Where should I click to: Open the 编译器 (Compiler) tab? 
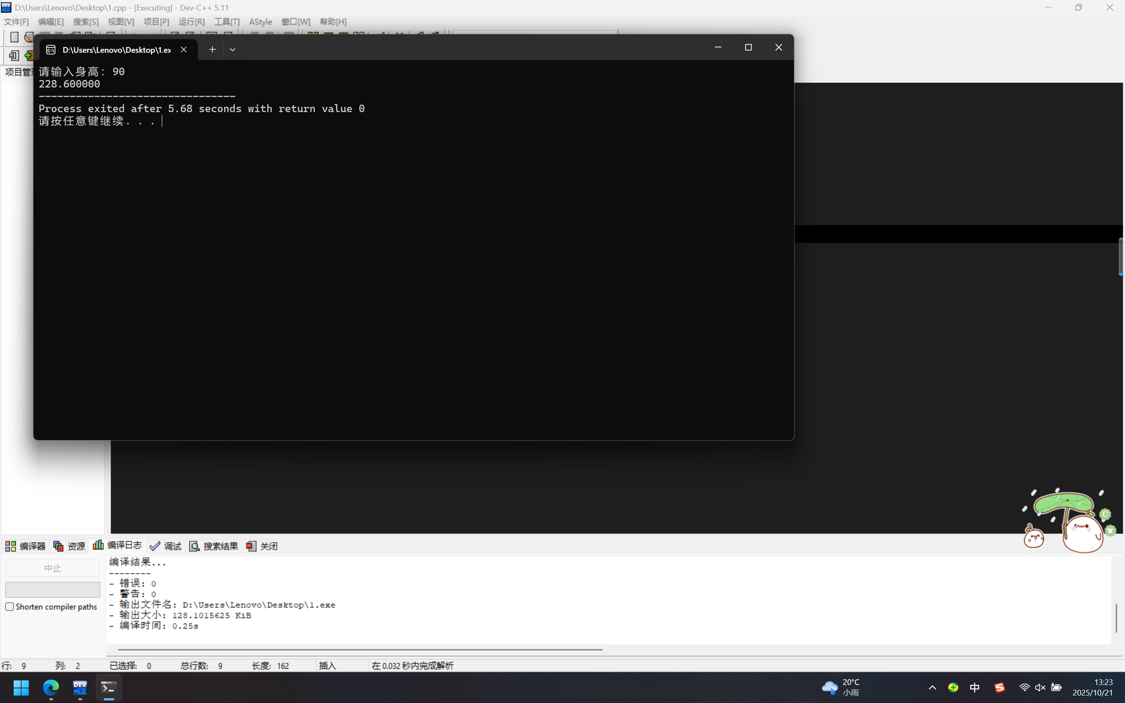tap(25, 546)
